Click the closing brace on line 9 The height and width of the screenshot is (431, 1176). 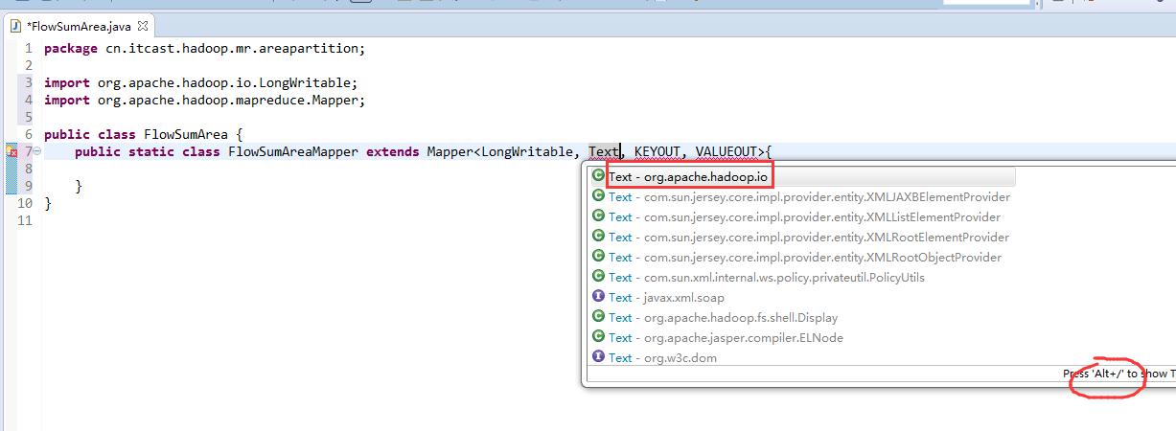coord(79,186)
